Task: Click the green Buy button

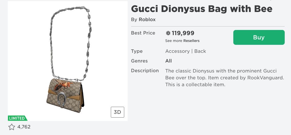Action: [259, 37]
